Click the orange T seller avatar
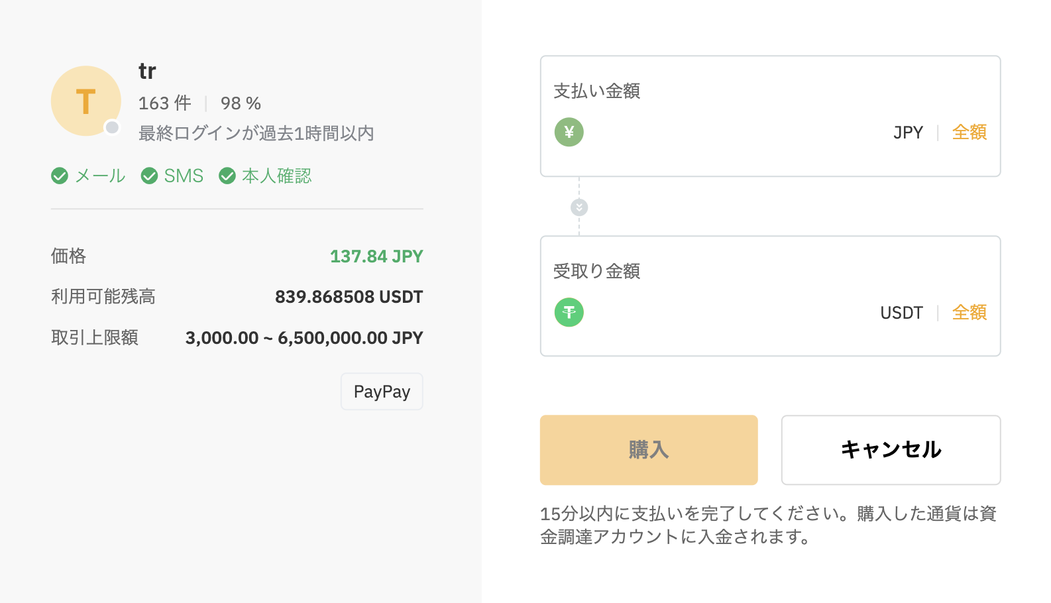 [x=86, y=101]
